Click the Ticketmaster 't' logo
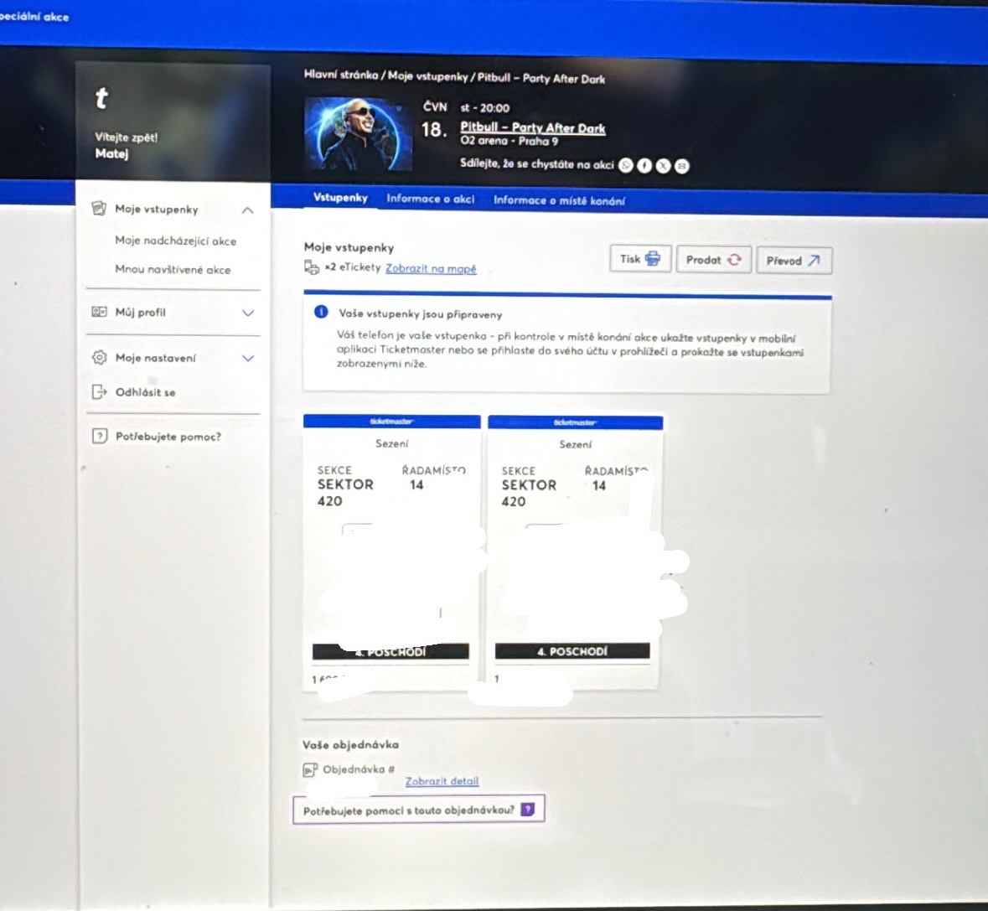 click(x=101, y=98)
